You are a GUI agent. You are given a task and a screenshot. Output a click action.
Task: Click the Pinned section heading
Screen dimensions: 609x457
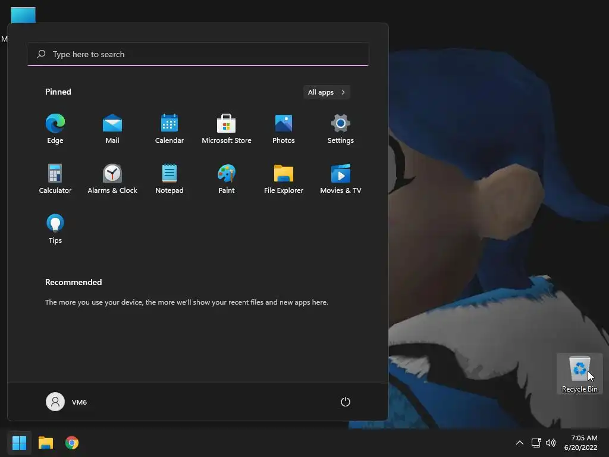tap(58, 92)
